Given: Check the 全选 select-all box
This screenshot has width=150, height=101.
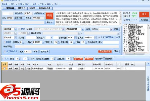Looking at the screenshot, I should click(3, 59).
